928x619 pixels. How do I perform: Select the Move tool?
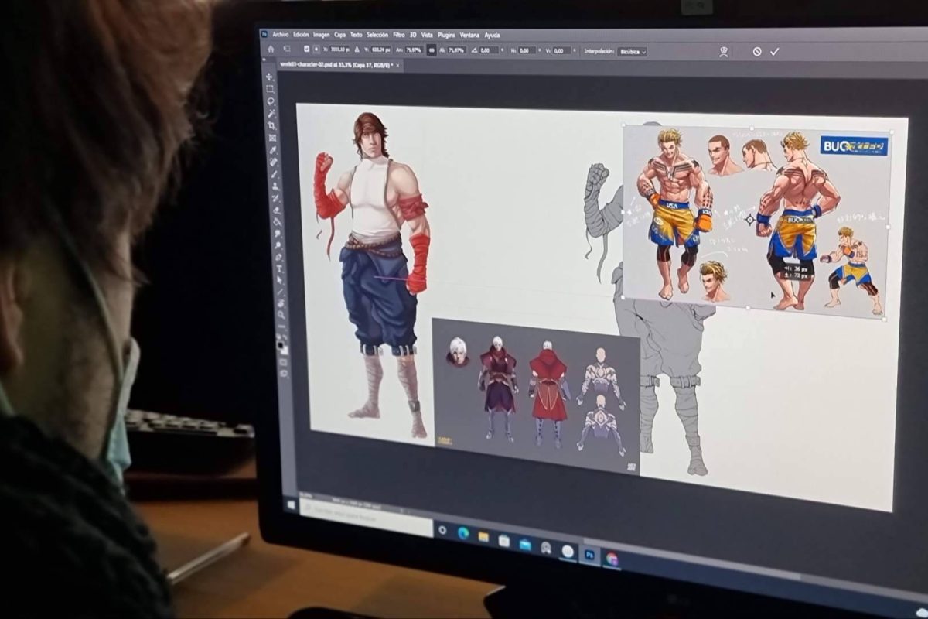pos(269,77)
